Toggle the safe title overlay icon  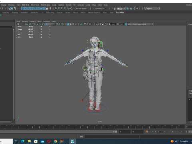62,24
